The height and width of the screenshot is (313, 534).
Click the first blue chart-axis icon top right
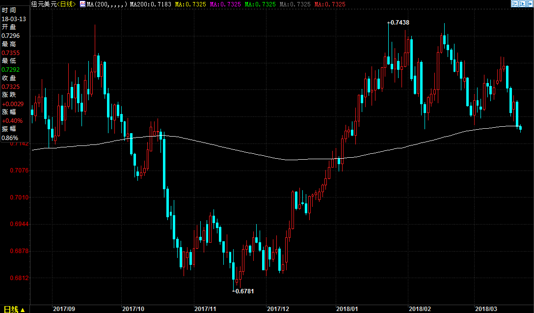(x=514, y=4)
